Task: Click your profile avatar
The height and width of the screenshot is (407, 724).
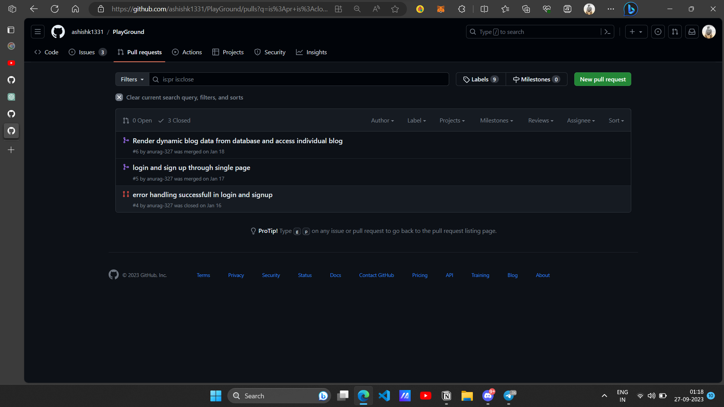Action: 709,32
